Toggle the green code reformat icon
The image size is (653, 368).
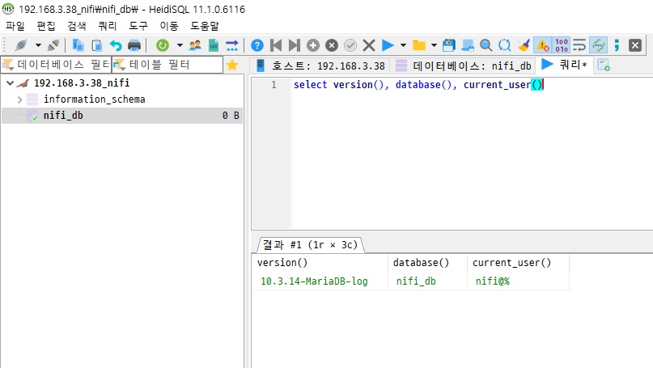598,45
